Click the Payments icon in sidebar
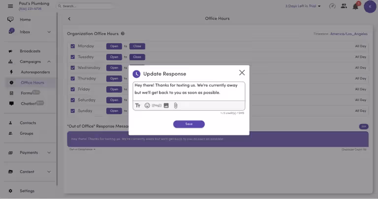378x199 pixels. click(10, 153)
